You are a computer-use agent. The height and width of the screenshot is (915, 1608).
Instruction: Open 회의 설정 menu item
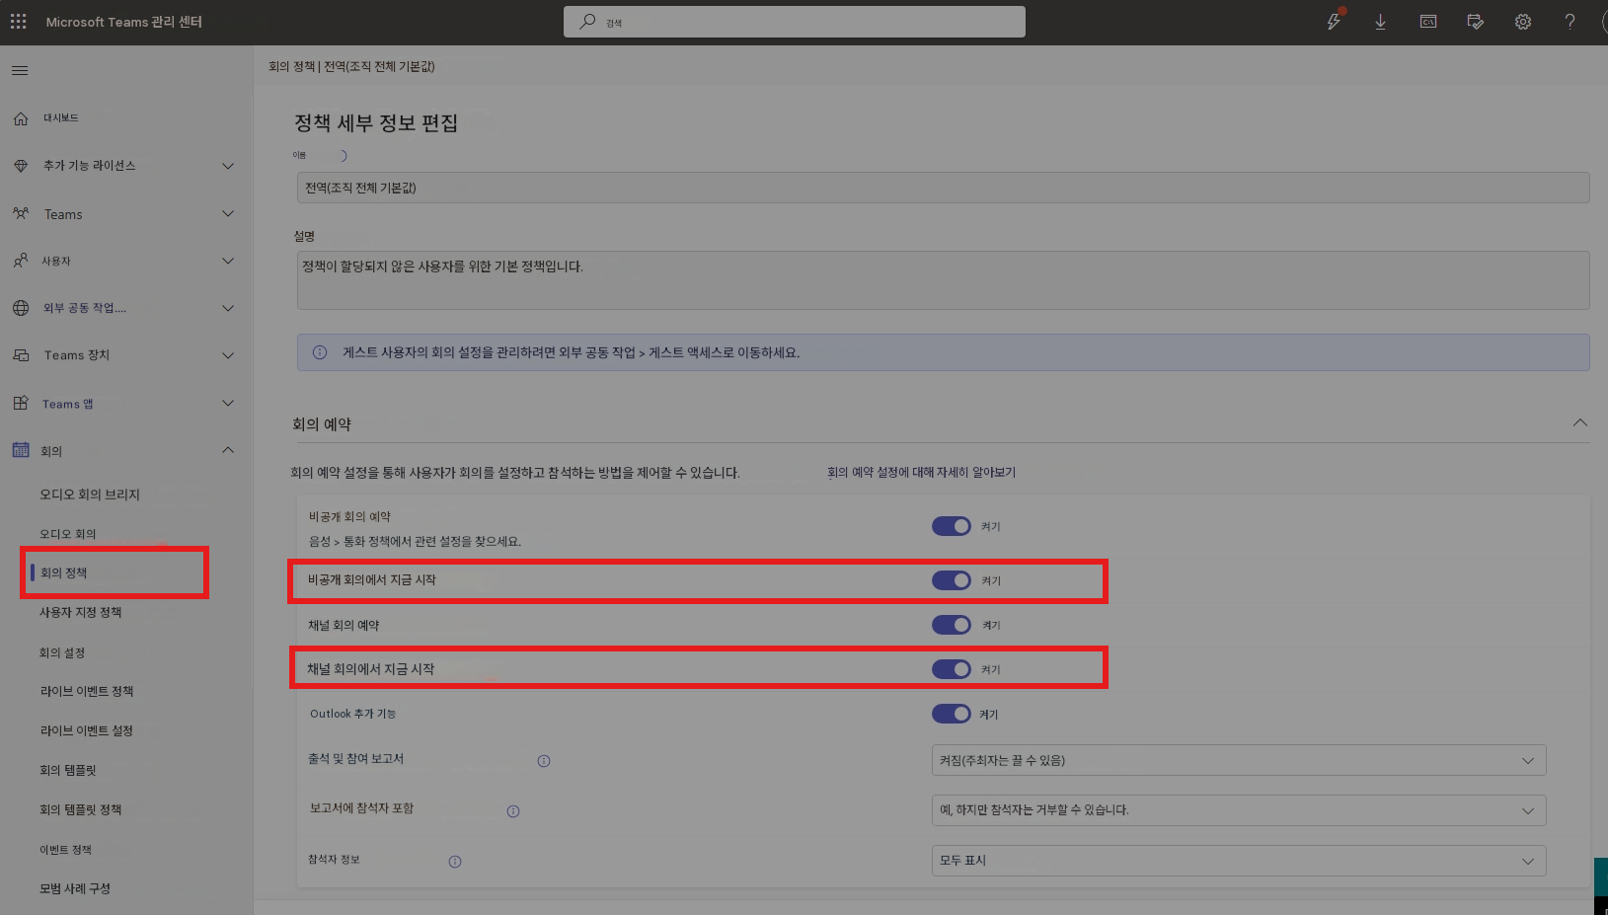point(62,652)
